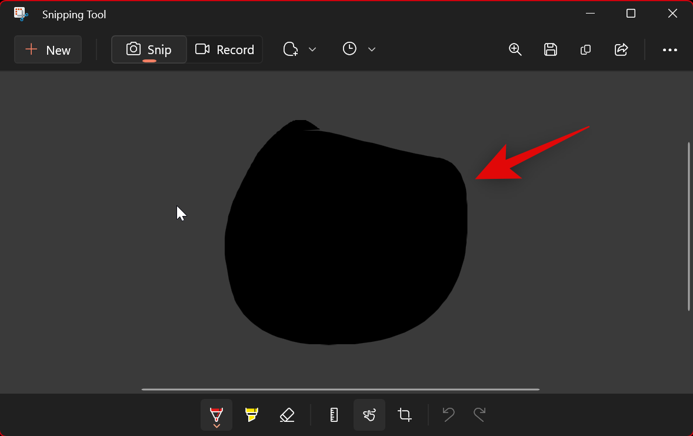Redo the last action
This screenshot has height=436, width=693.
479,415
